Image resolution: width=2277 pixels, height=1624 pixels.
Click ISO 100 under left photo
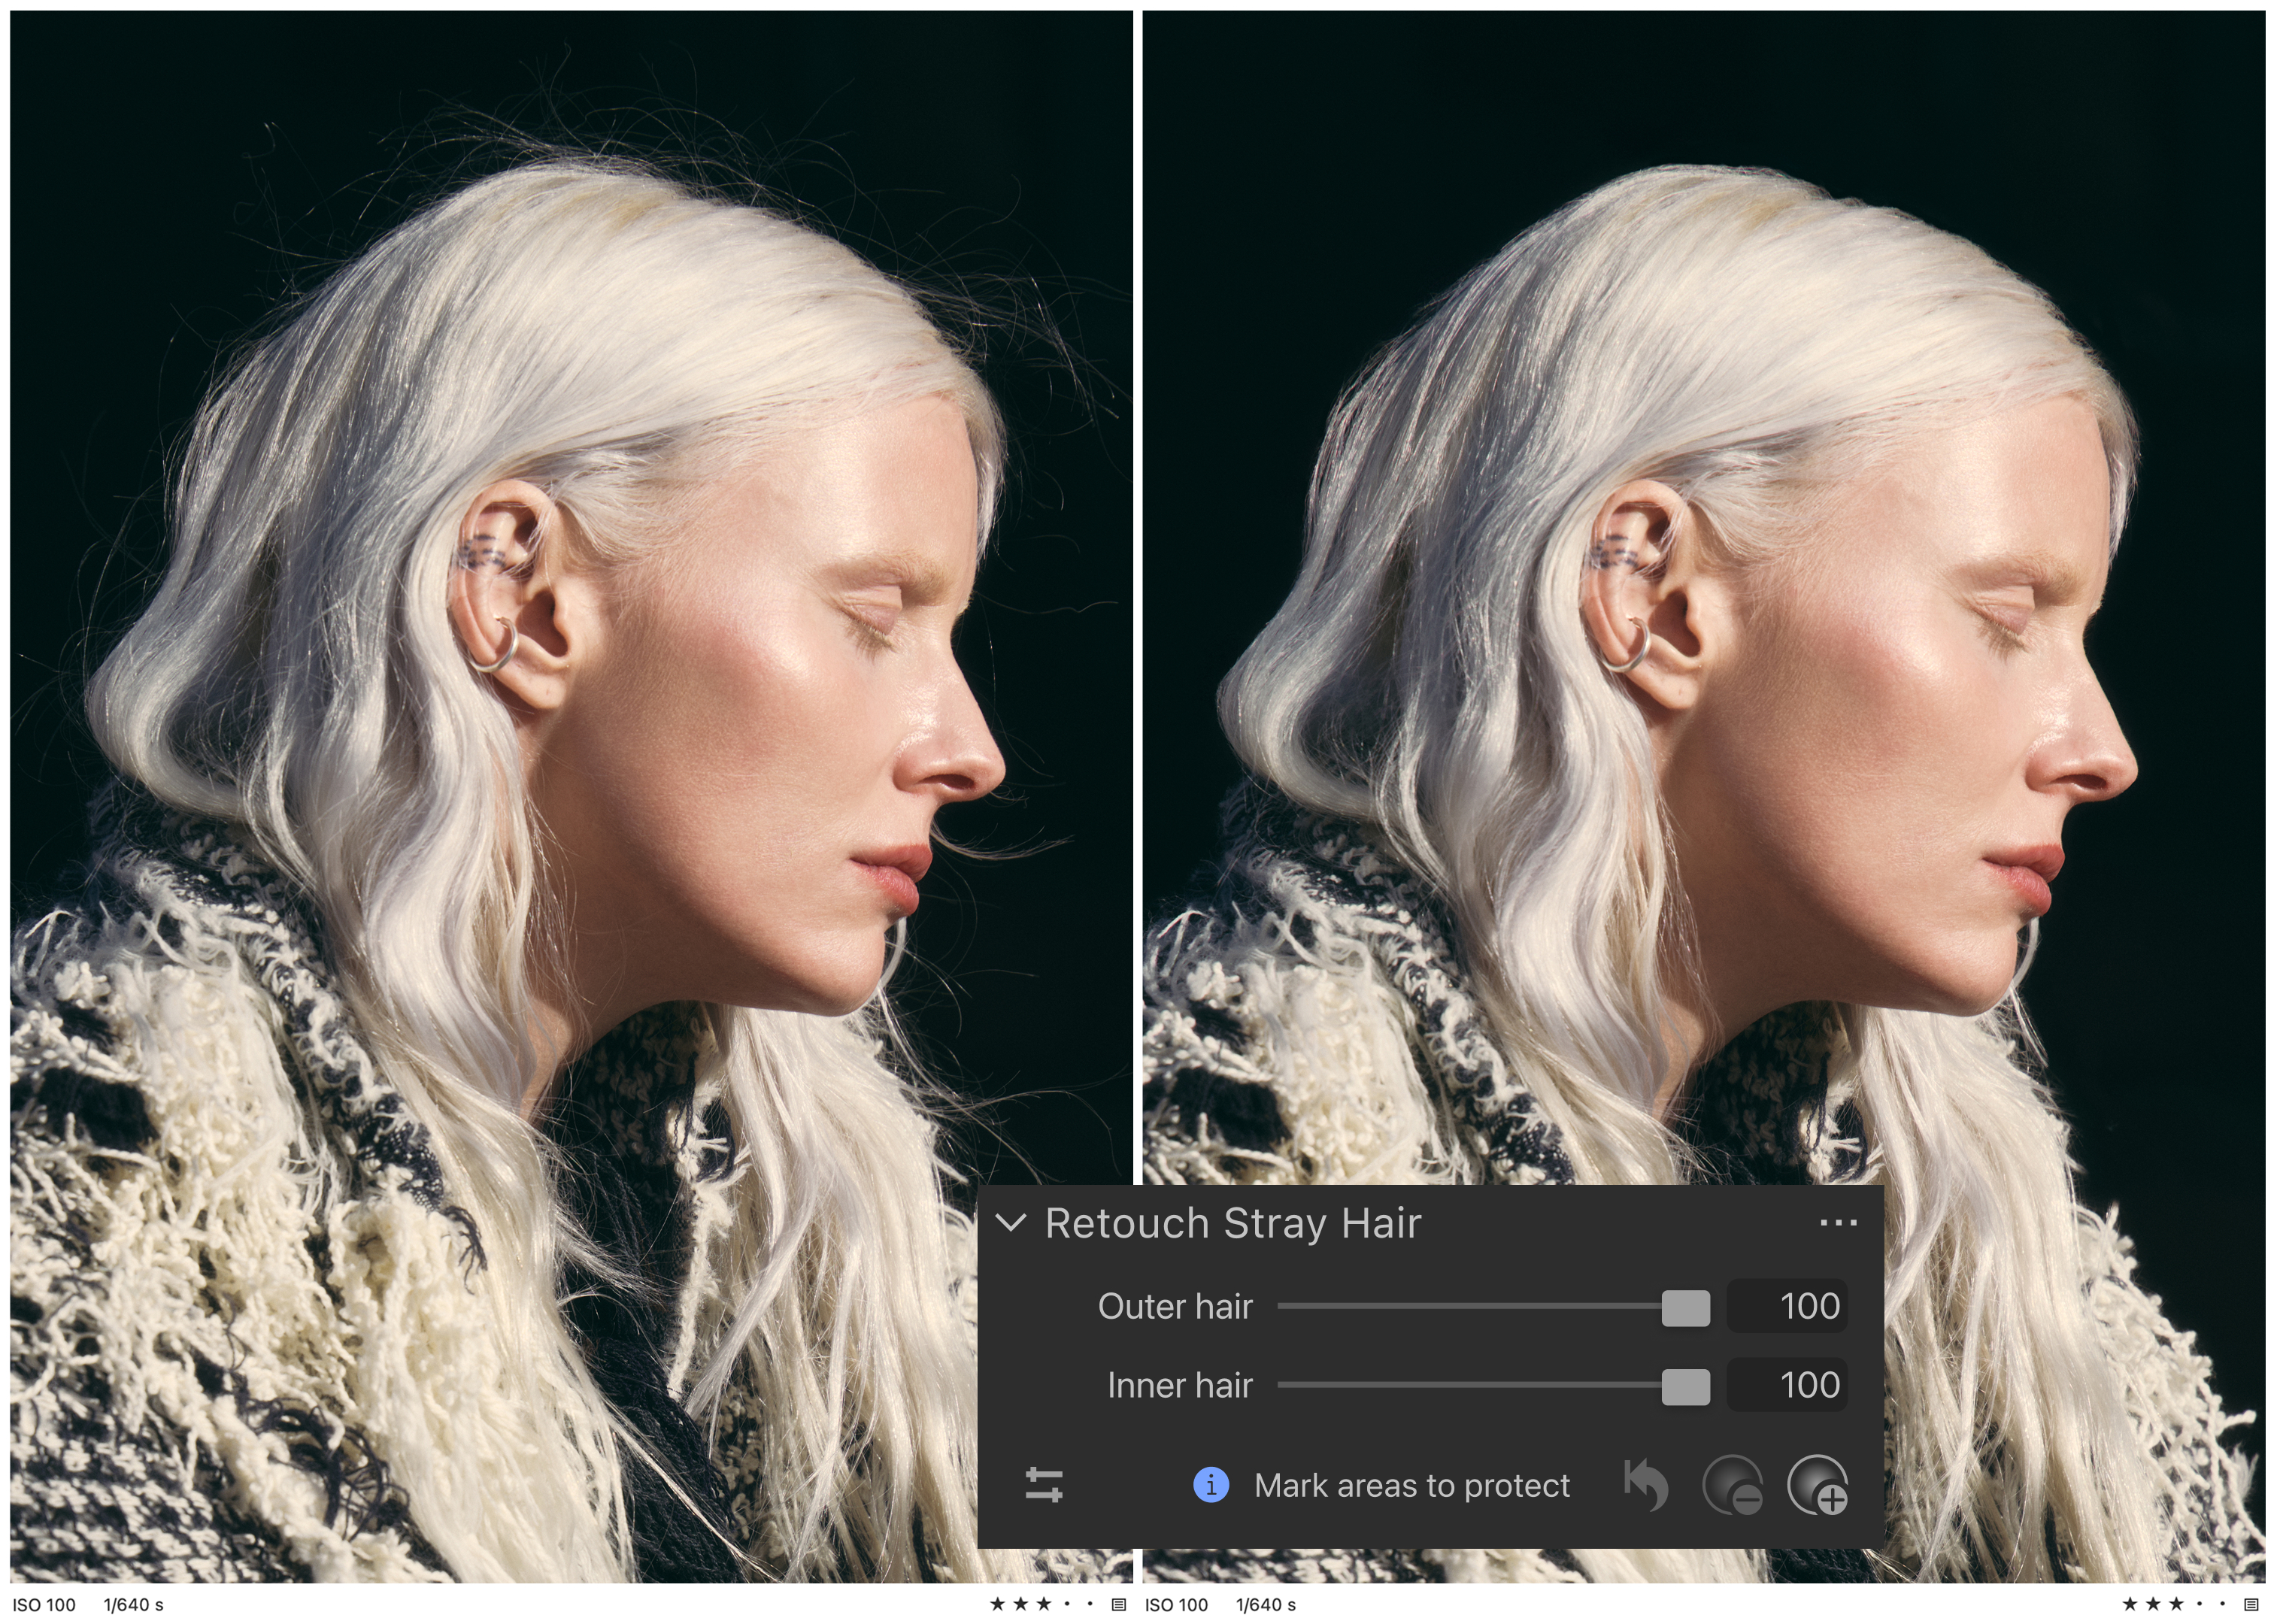[44, 1605]
